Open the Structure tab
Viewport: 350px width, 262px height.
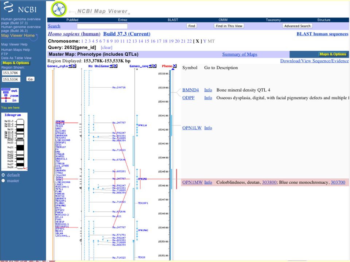[x=324, y=20]
